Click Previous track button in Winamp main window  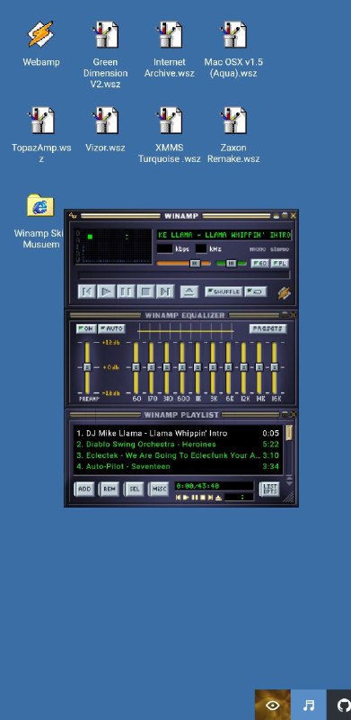pos(86,292)
